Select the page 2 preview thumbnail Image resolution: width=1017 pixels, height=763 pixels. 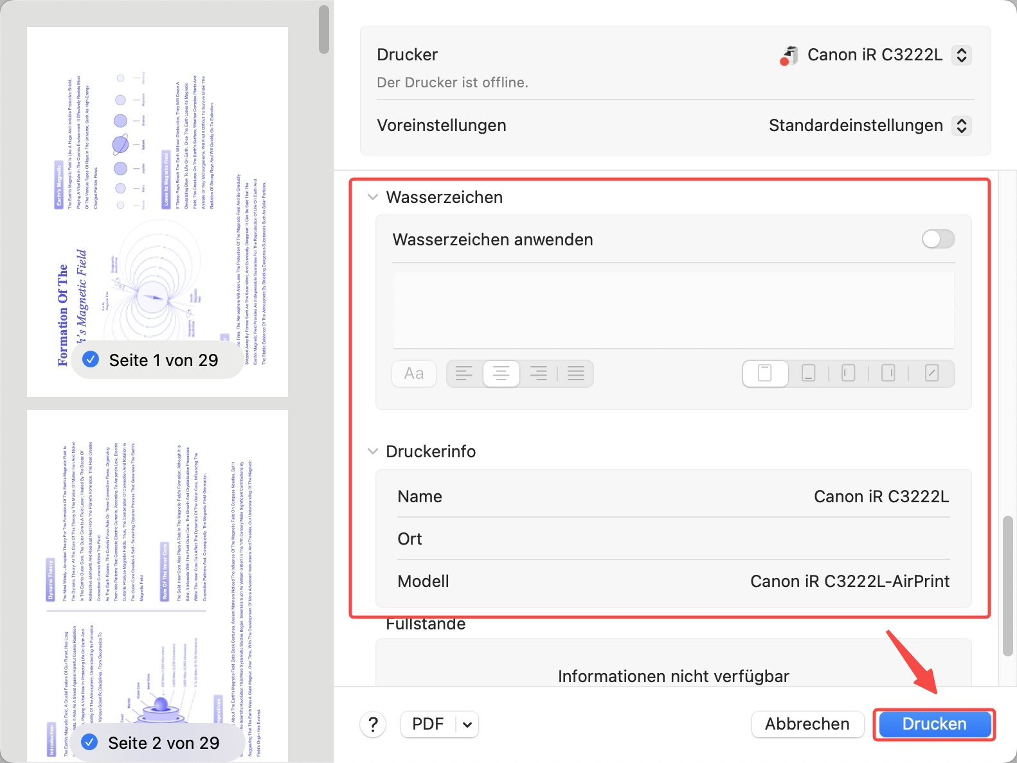pyautogui.click(x=157, y=586)
